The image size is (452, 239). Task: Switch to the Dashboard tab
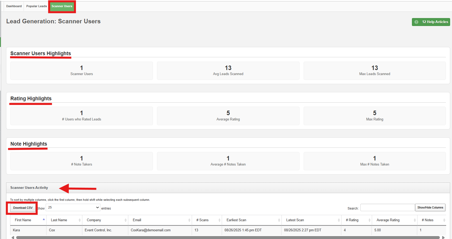(x=14, y=6)
